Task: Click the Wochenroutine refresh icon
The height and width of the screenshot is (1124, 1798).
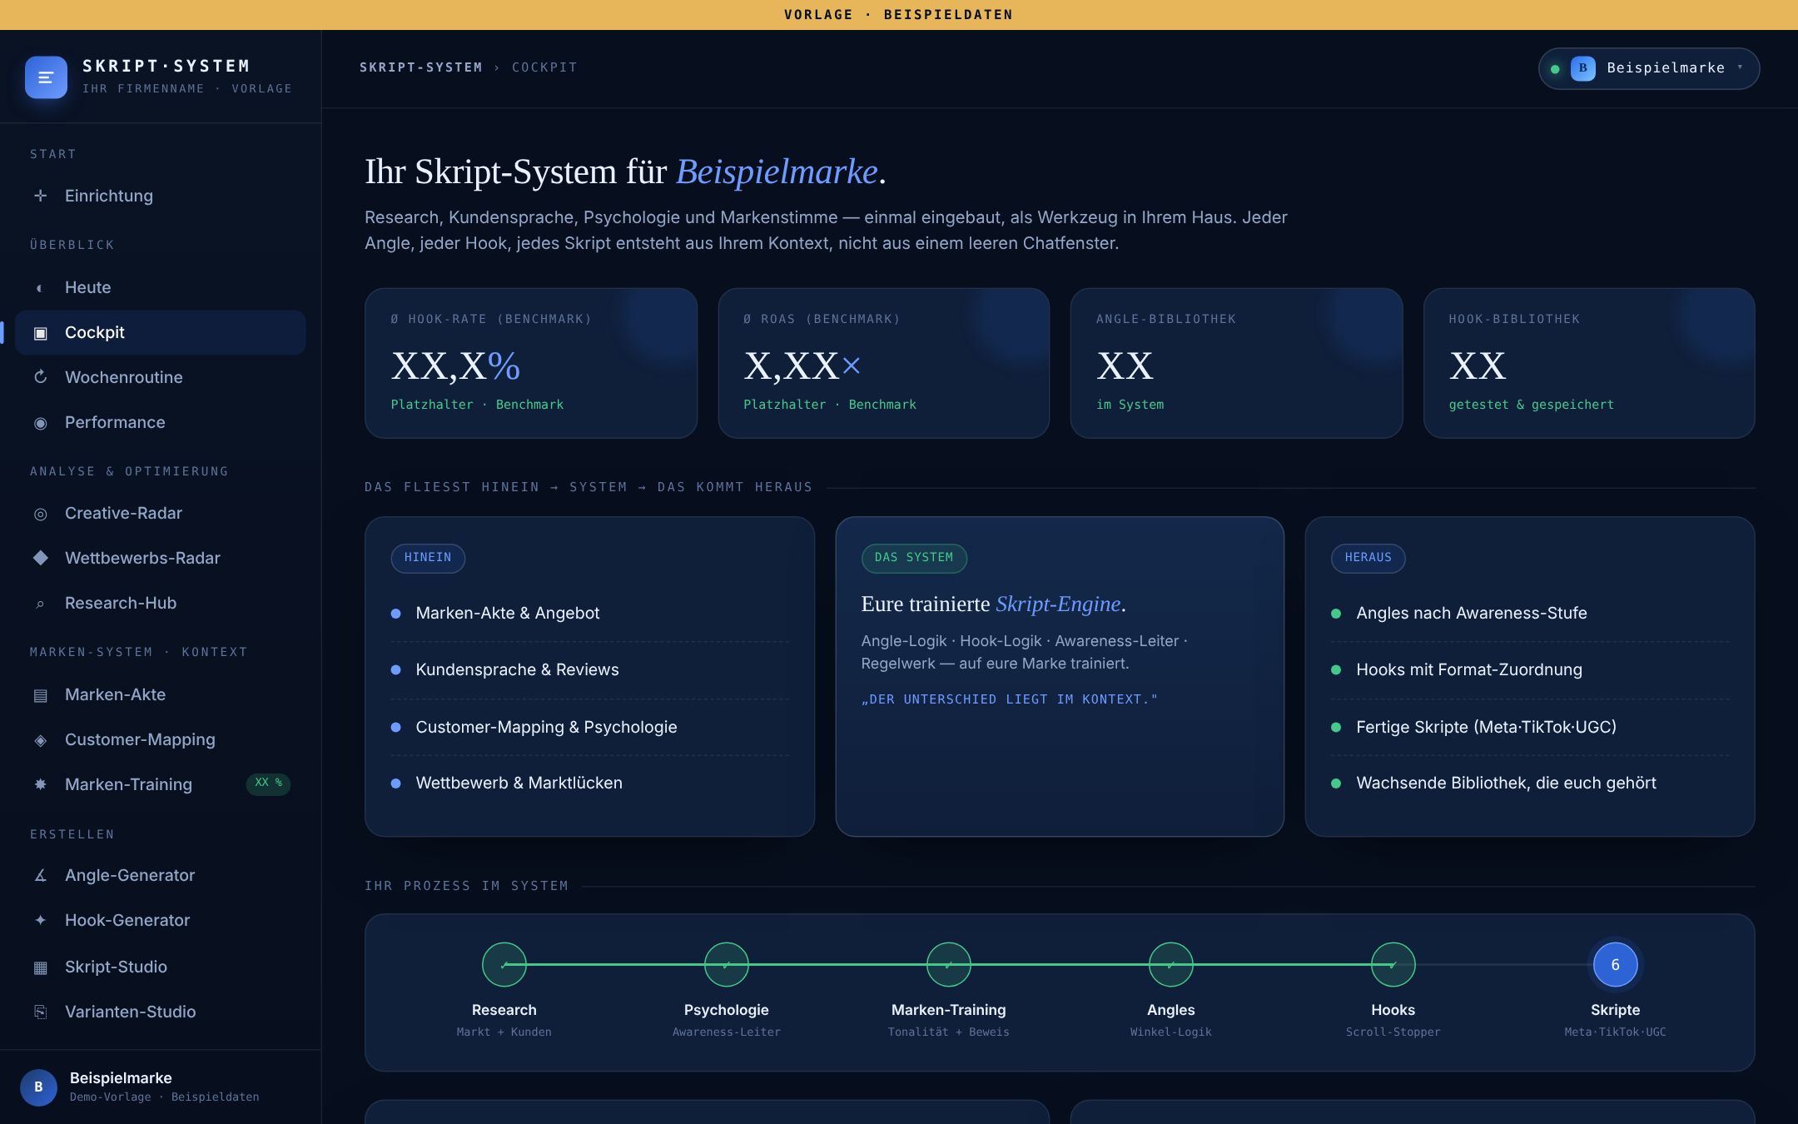Action: pyautogui.click(x=40, y=377)
